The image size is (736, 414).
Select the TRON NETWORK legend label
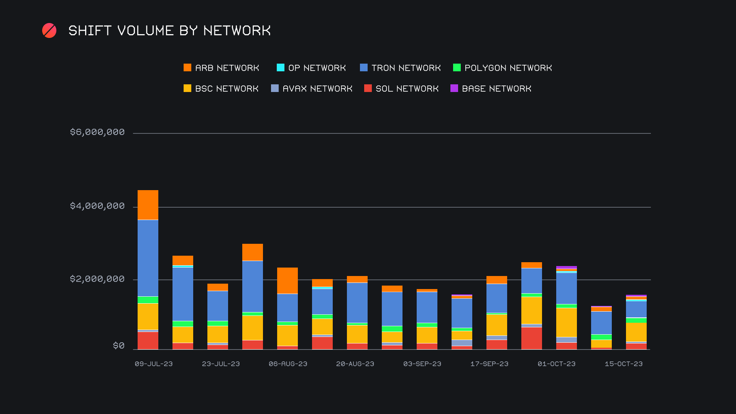(x=406, y=68)
